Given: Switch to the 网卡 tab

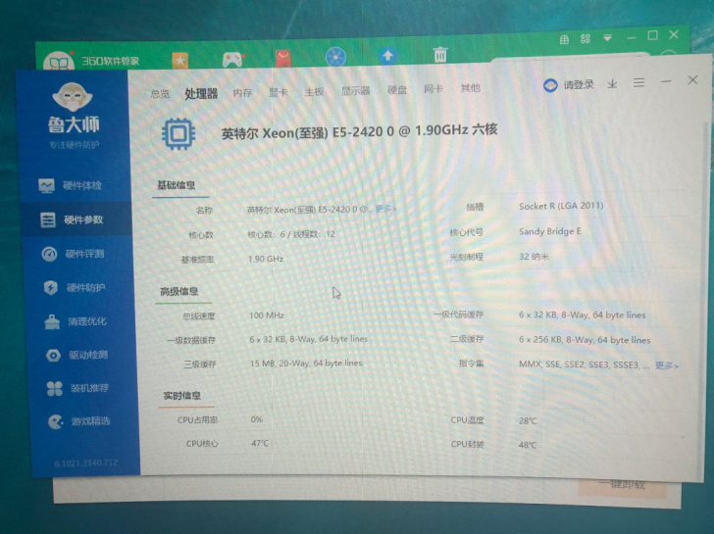Looking at the screenshot, I should [433, 89].
